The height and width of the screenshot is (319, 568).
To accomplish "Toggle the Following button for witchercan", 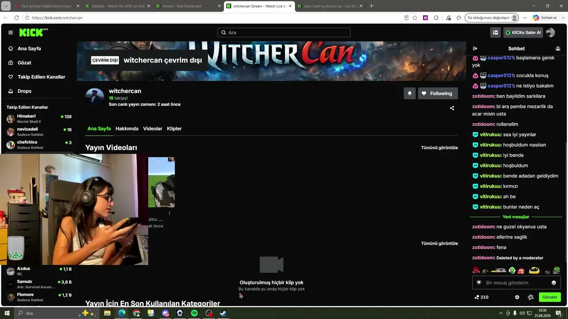I will (x=438, y=93).
